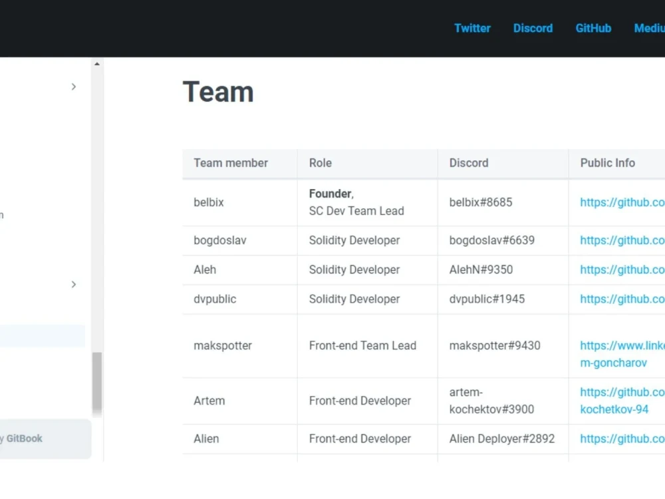Open bogdoslav's GitHub profile link
The height and width of the screenshot is (499, 665).
click(x=622, y=240)
